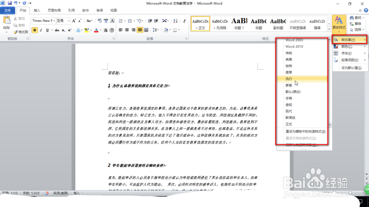369x207 pixels.
Task: Click the Distributed alignment icon
Action: pos(146,30)
